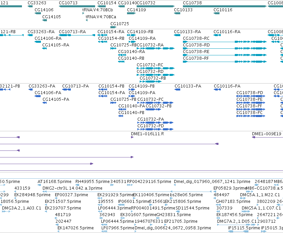Select transcript CG10154-RB label

pyautogui.click(x=111, y=38)
